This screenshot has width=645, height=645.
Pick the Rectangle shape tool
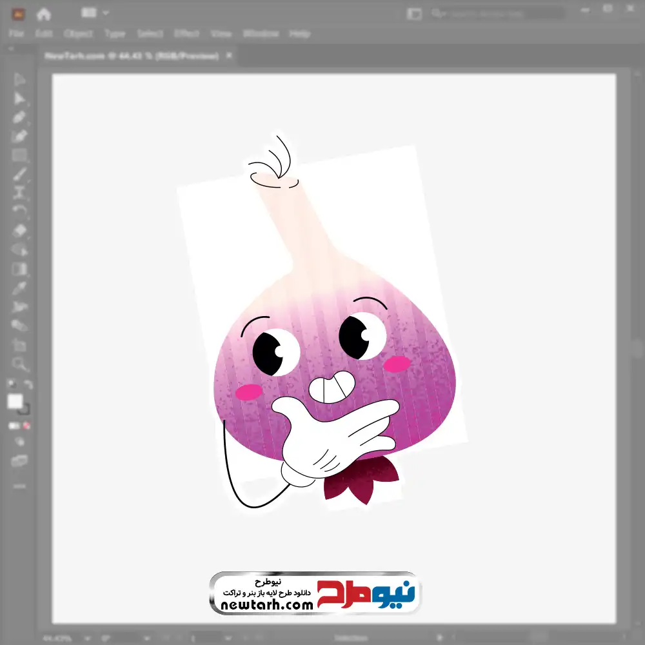point(19,155)
